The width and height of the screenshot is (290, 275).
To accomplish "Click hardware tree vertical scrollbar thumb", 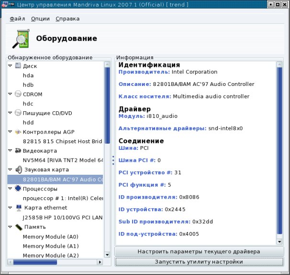I will point(107,106).
